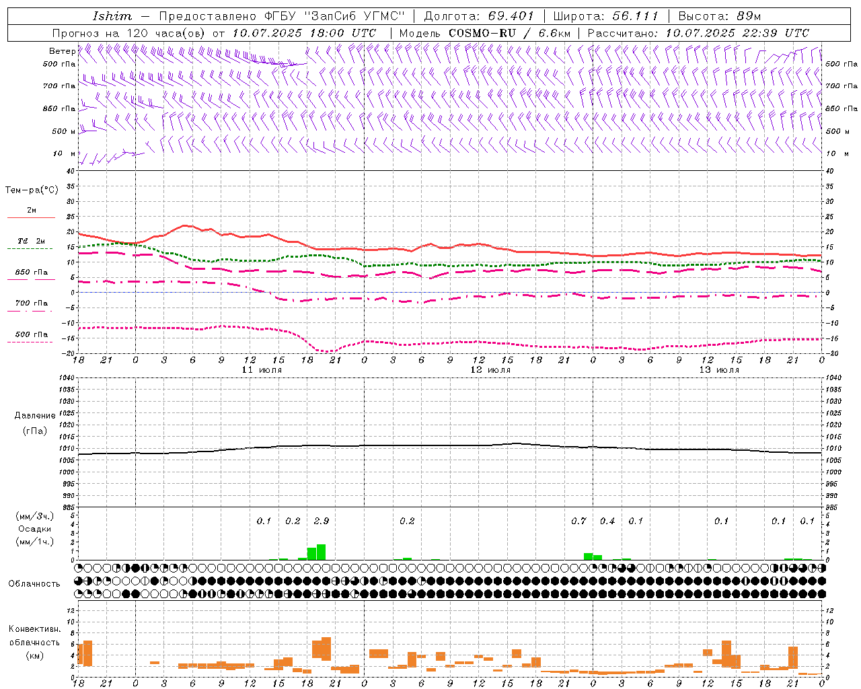This screenshot has width=861, height=689.
Task: Click the precipitation value "0.7"
Action: click(x=578, y=521)
